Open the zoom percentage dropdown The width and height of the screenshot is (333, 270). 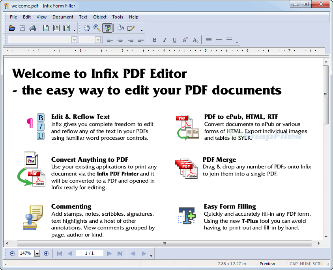tap(37, 253)
